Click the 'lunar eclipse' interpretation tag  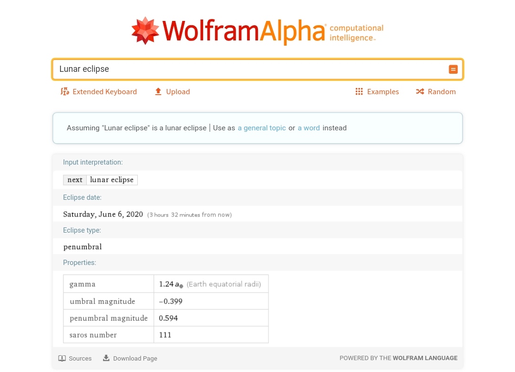pyautogui.click(x=112, y=180)
